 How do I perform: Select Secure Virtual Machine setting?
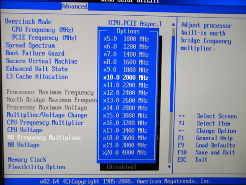(x=42, y=61)
